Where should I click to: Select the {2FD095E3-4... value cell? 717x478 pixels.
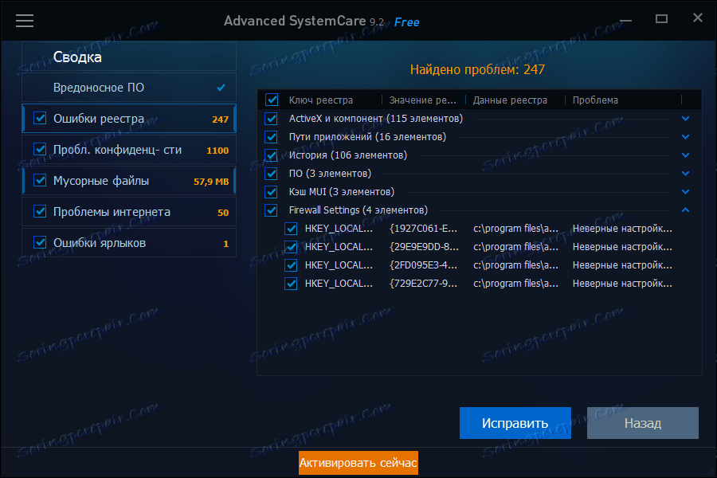[x=423, y=264]
